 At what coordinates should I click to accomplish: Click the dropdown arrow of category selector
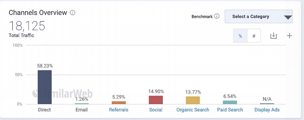point(288,17)
